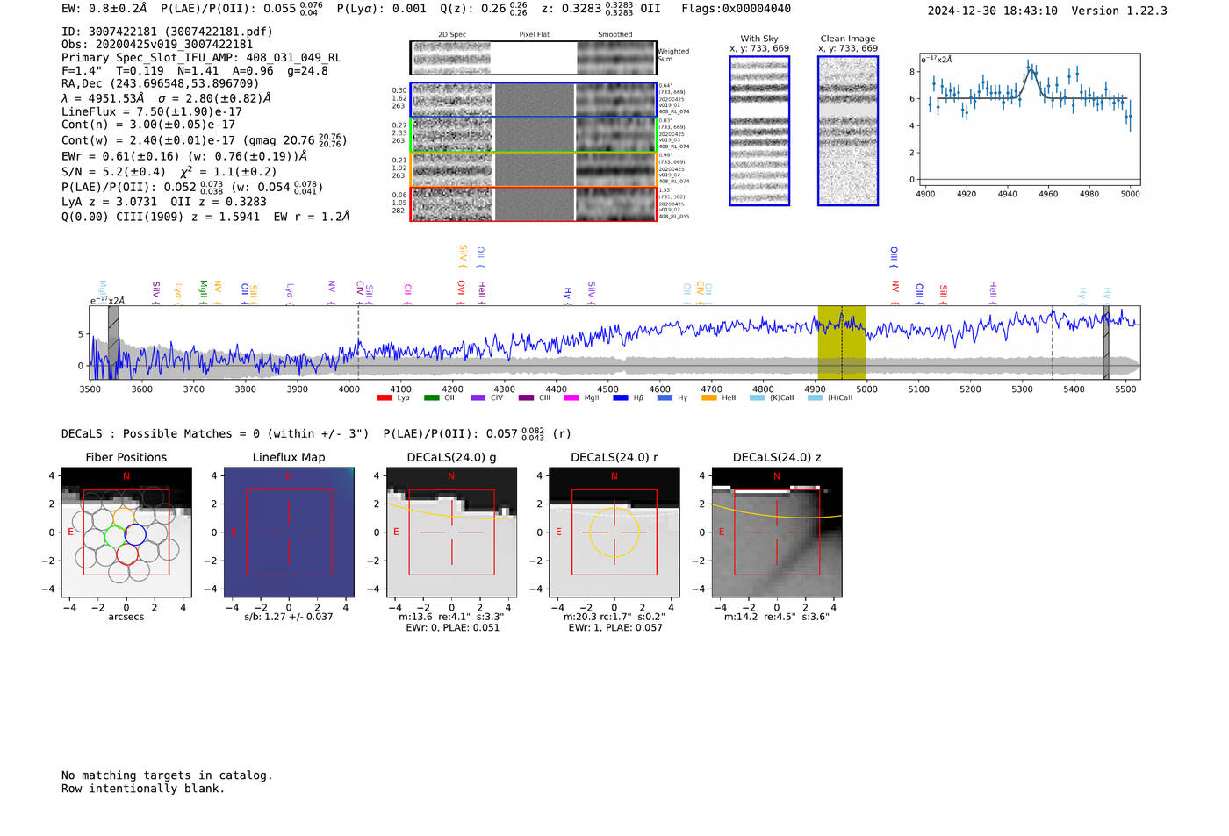1229x836 pixels.
Task: Click the yellow highlighted region in spectrum
Action: coord(842,342)
